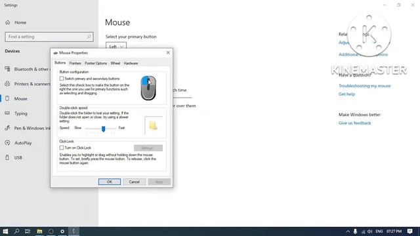Go to Home in Settings sidebar
420x236 pixels.
[x=16, y=22]
